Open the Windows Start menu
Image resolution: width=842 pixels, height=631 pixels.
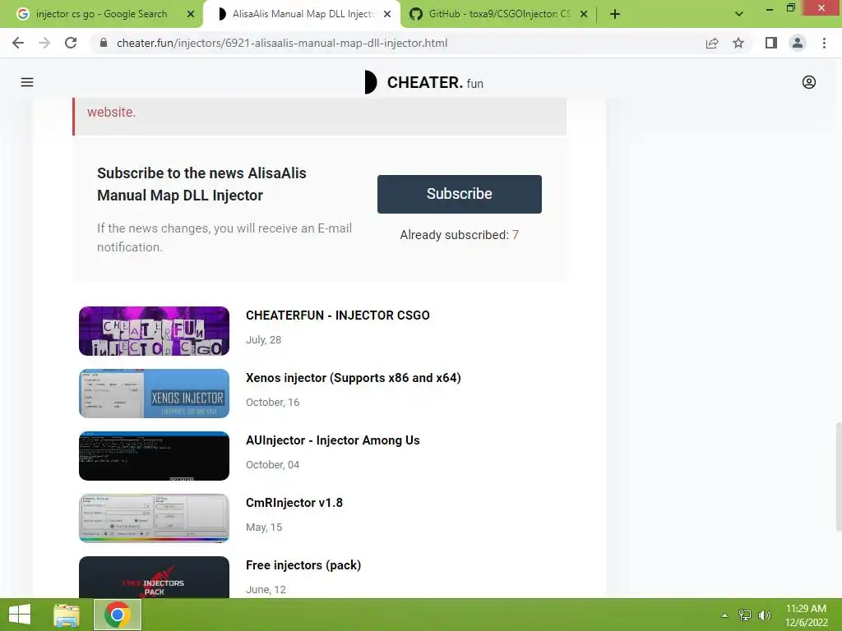[x=20, y=615]
